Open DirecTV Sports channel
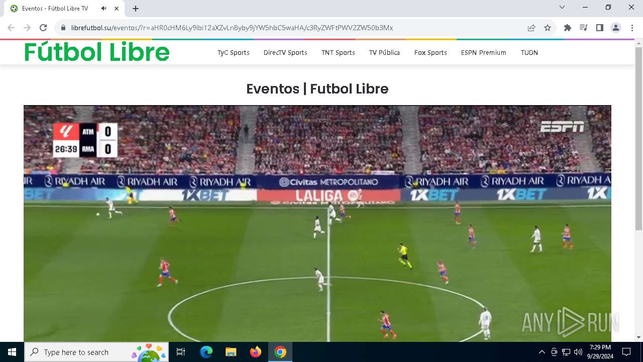643x362 pixels. tap(285, 52)
